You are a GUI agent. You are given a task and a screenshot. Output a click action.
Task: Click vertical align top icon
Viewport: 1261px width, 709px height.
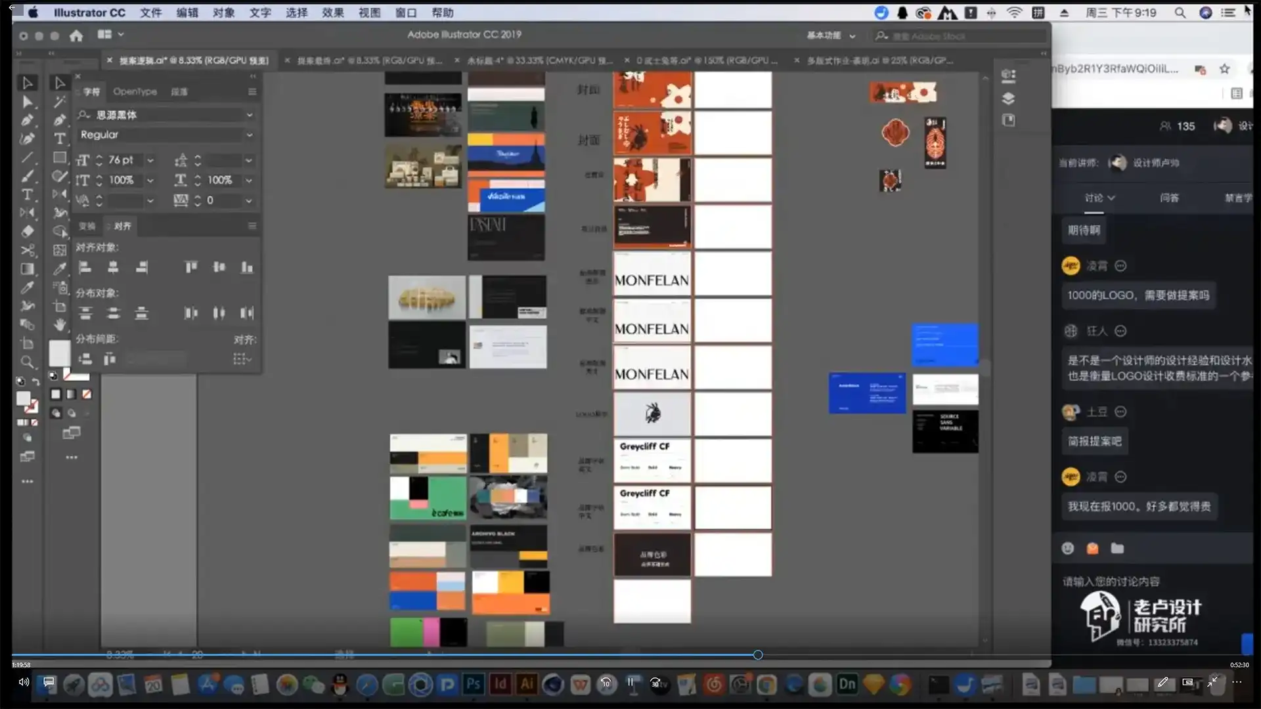190,267
